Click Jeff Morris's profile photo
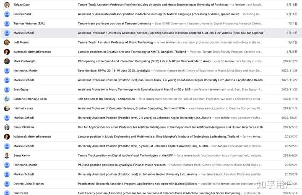The image size is (302, 195). pyautogui.click(x=7, y=42)
